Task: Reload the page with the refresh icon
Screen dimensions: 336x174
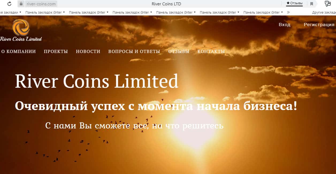Action: point(9,4)
